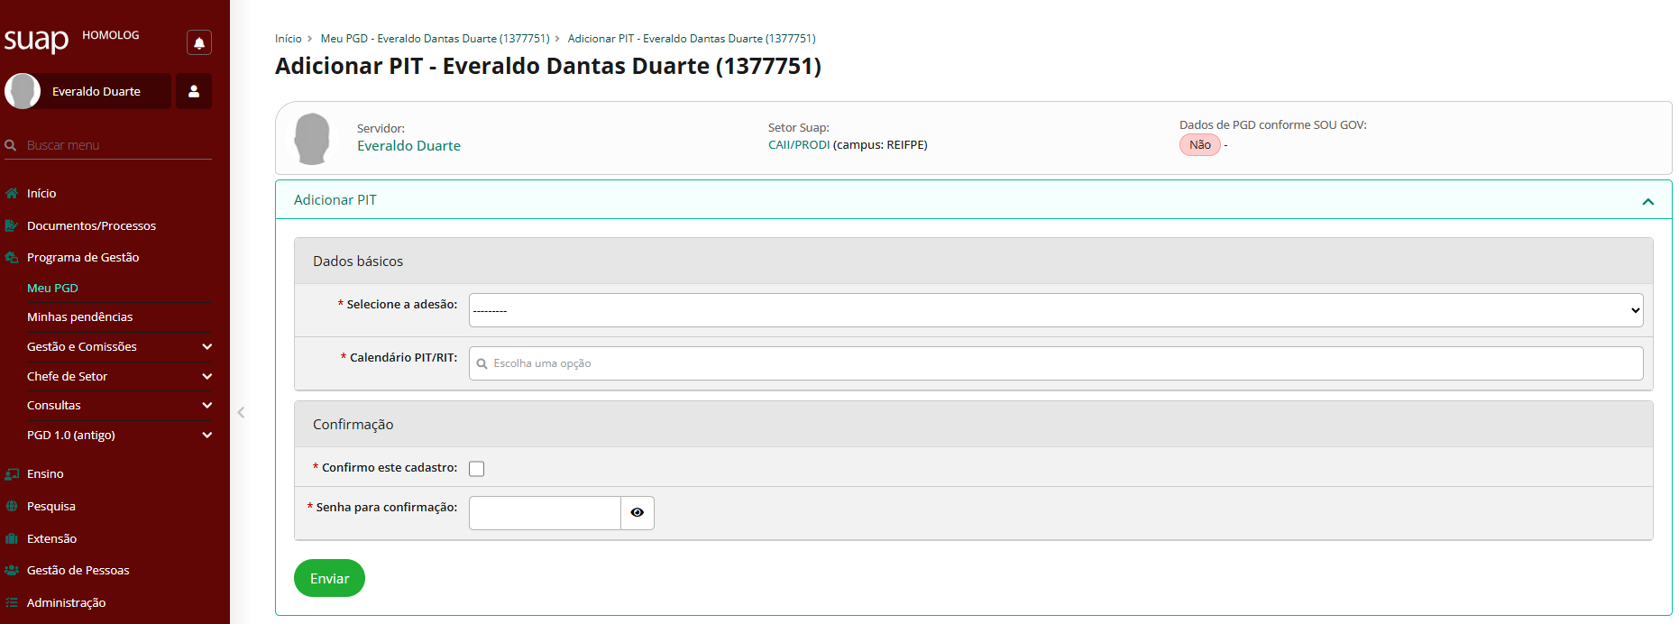Check the Confirmo este cadastro box
The width and height of the screenshot is (1679, 624).
coord(477,468)
